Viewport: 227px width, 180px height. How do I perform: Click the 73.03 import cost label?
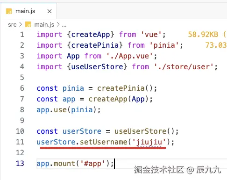point(216,45)
